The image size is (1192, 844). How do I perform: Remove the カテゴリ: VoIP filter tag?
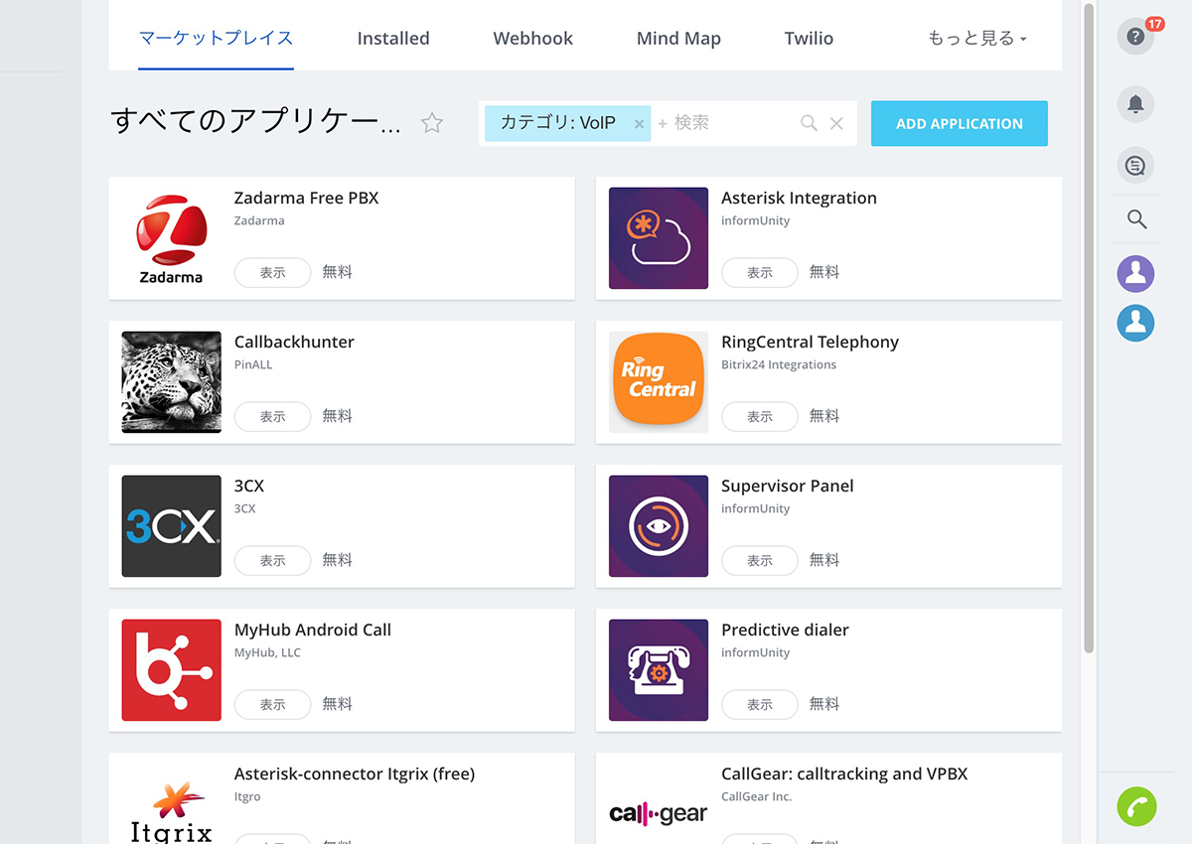(639, 124)
